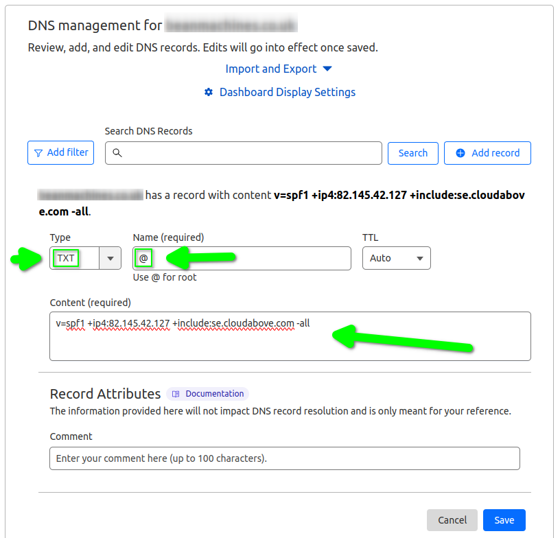The height and width of the screenshot is (538, 560).
Task: Open the Dashboard Display Settings link
Action: coord(287,92)
